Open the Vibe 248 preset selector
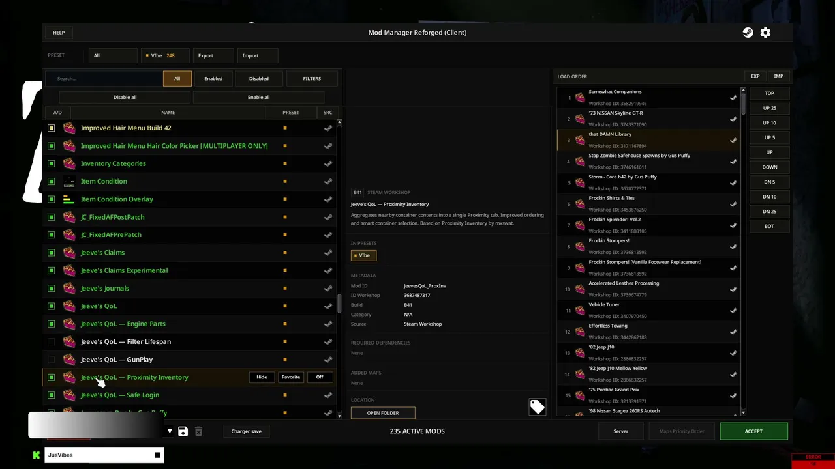 [x=165, y=56]
